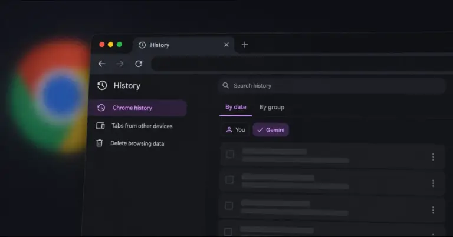This screenshot has width=453, height=237.
Task: Click the green maximize window button
Action: (119, 44)
